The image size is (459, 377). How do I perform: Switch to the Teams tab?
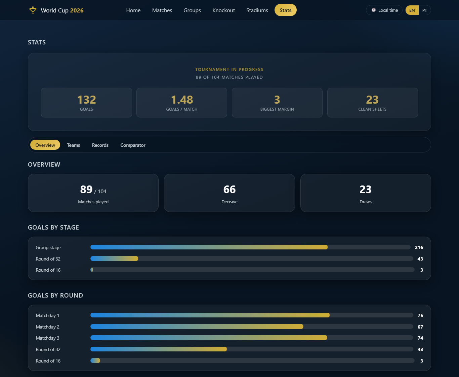[73, 145]
